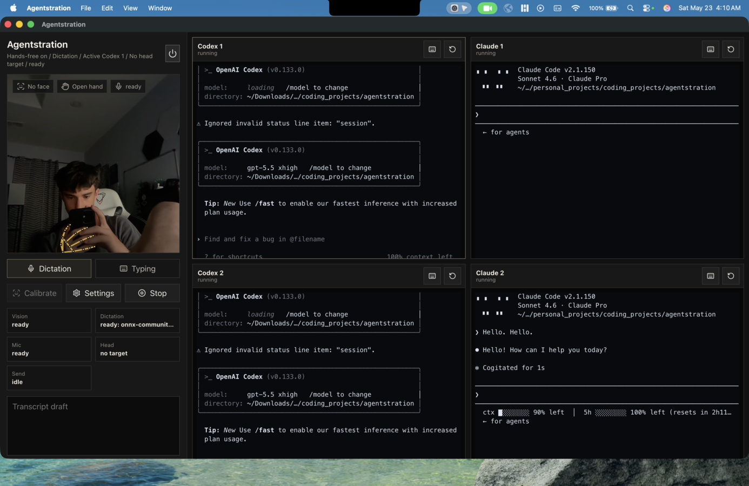Restart Codex 2 with the reload icon
Viewport: 749px width, 486px height.
(452, 276)
